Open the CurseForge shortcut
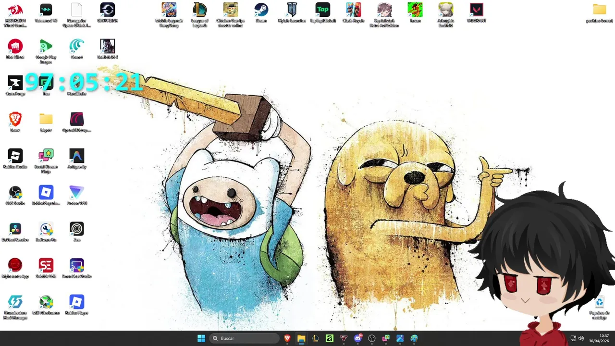 click(15, 86)
